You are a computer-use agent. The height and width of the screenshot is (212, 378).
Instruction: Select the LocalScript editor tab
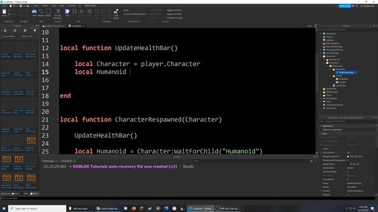[76, 26]
